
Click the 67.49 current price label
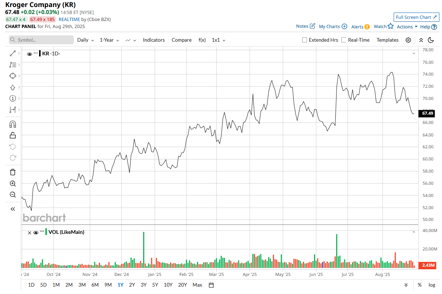coord(427,113)
